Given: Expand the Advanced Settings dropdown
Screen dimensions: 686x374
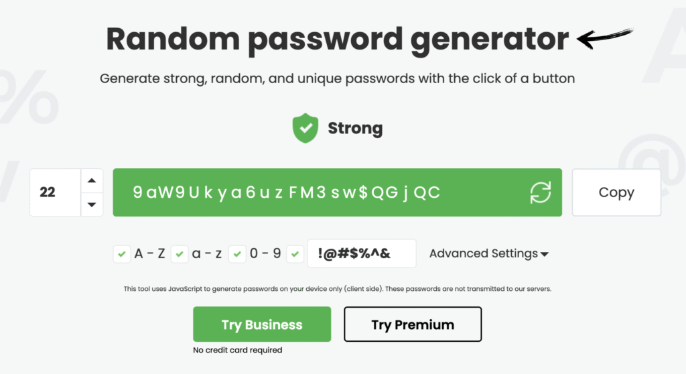Looking at the screenshot, I should (489, 253).
